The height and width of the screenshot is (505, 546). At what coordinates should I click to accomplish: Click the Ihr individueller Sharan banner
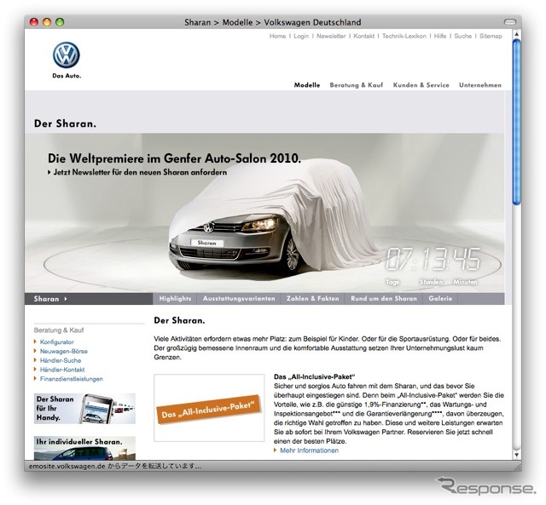84,448
